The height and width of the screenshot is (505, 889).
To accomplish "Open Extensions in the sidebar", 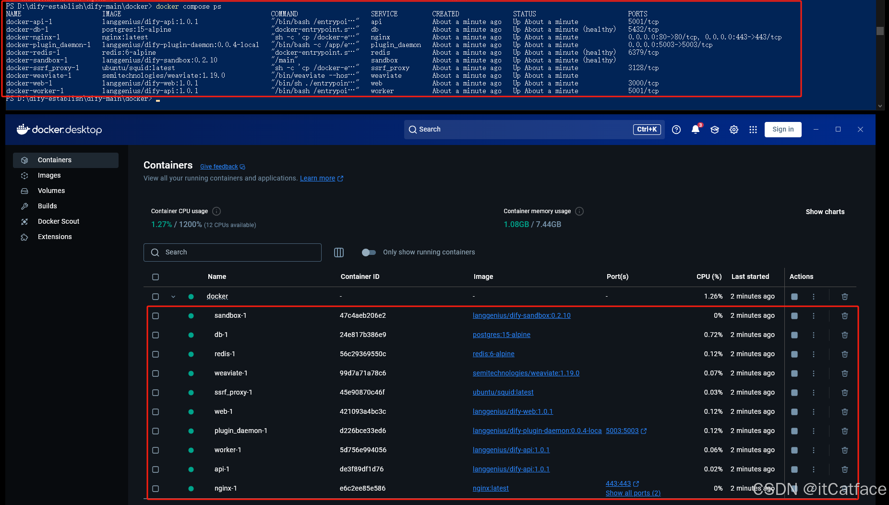I will 66,237.
